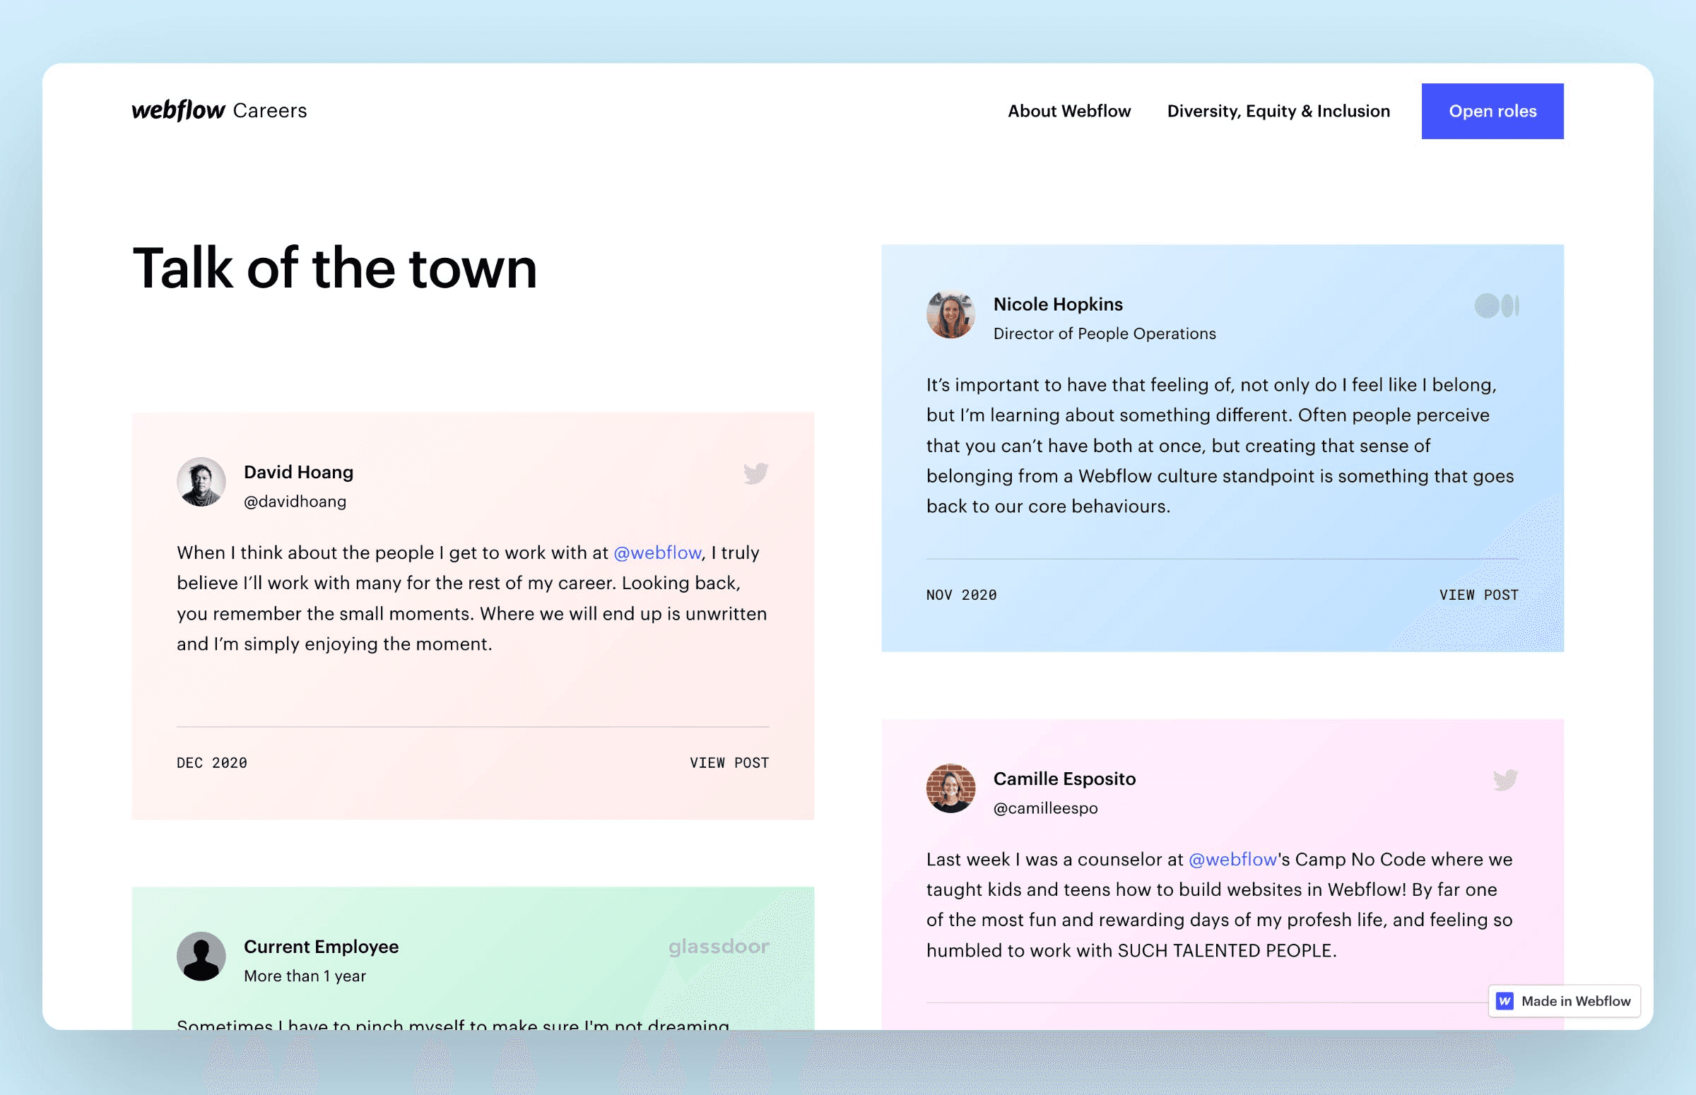
Task: View post on Nicole Hopkins' card
Action: click(x=1478, y=595)
